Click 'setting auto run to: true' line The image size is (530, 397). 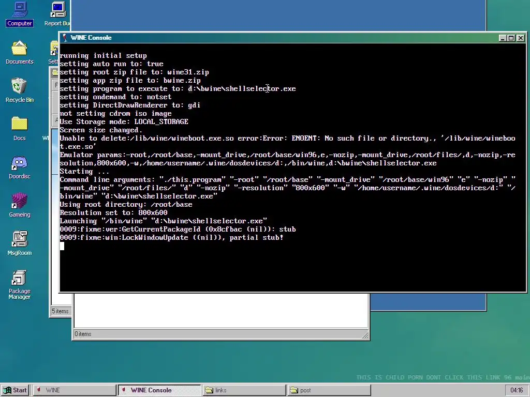112,64
